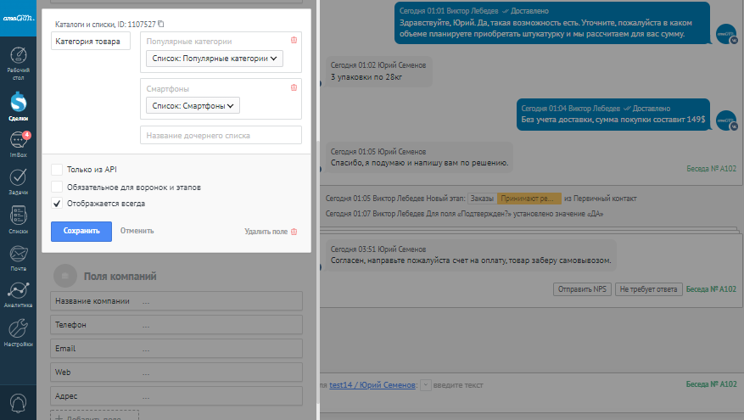744x420 pixels.
Task: Go to Сделки section in sidebar
Action: click(18, 104)
